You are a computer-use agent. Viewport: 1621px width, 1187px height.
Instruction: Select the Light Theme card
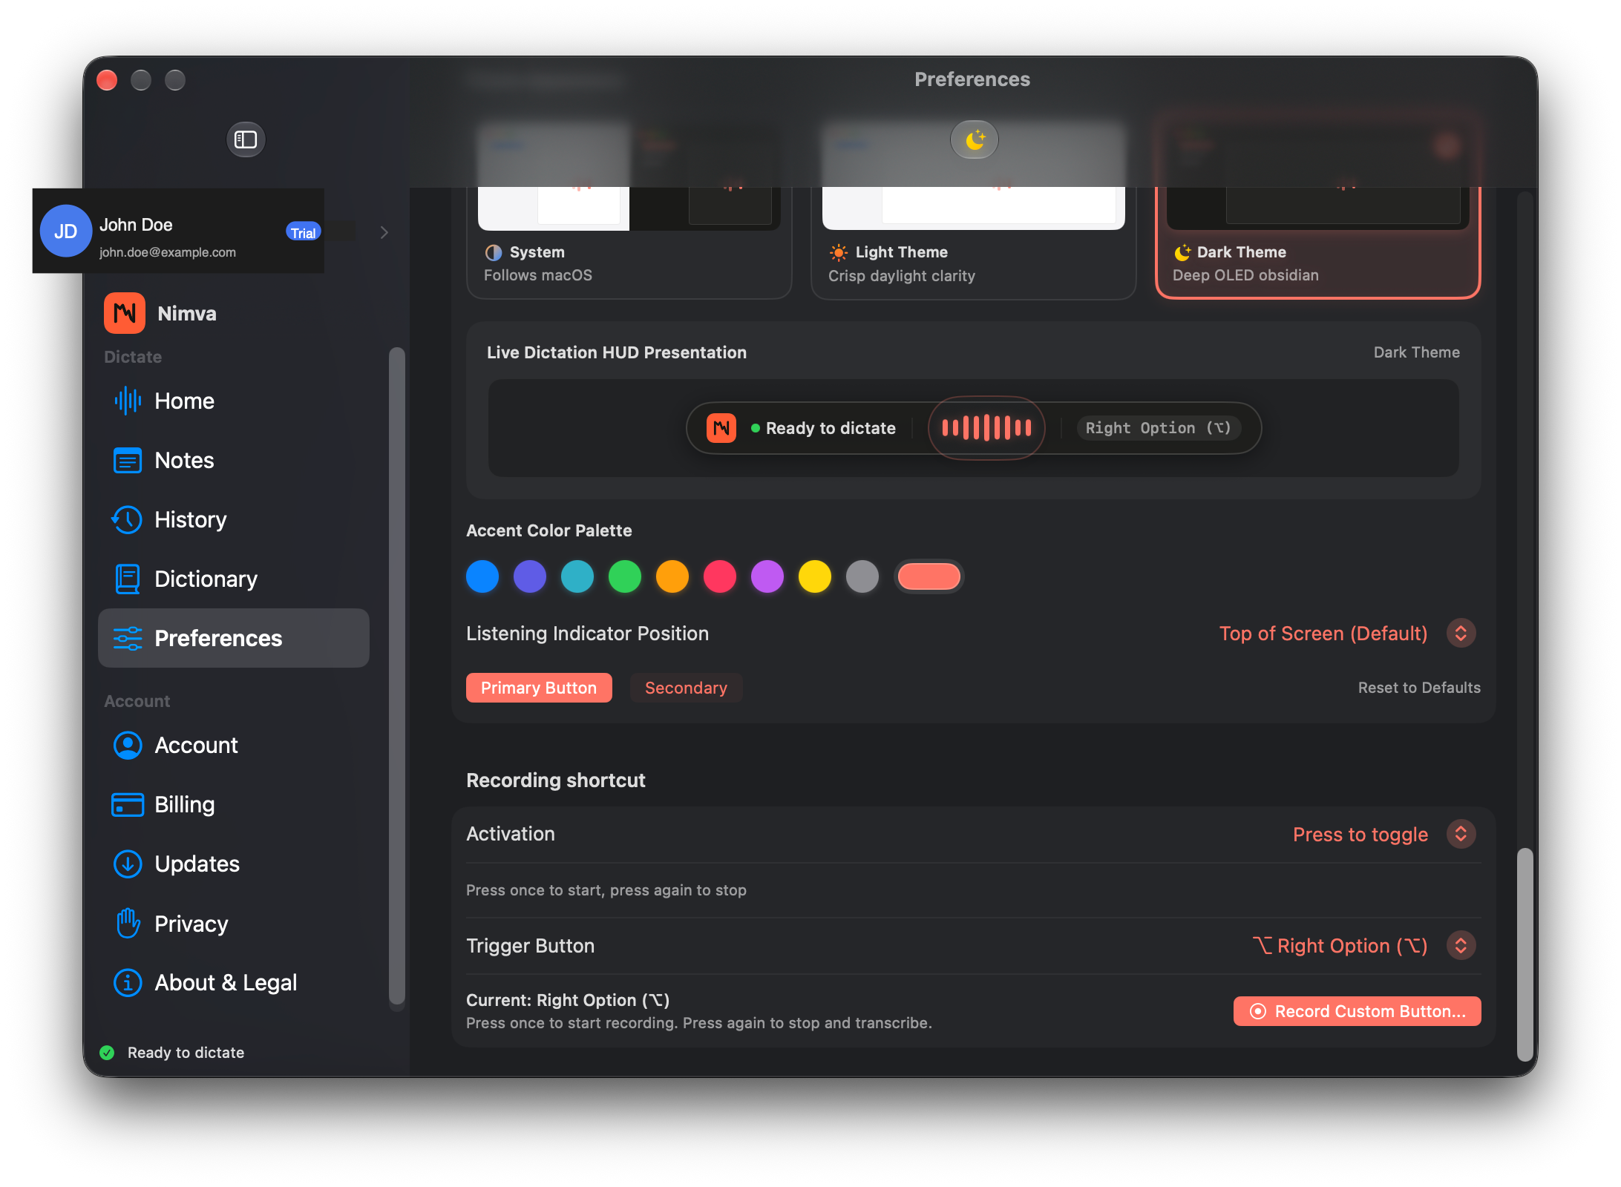tap(974, 243)
